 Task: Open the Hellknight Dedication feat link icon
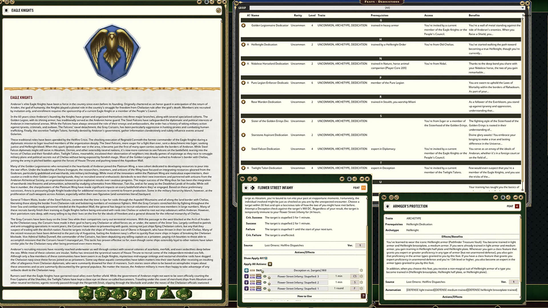[x=243, y=44]
